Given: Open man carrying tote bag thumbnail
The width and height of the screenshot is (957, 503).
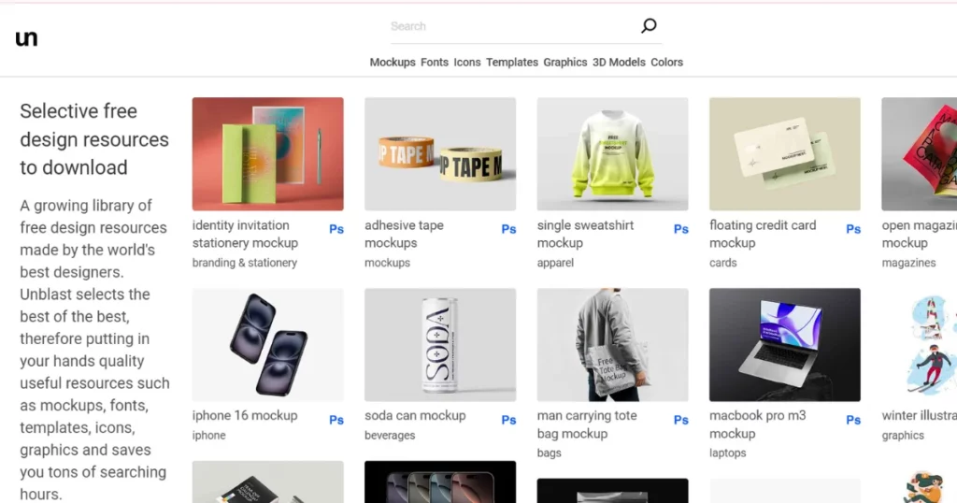Looking at the screenshot, I should [613, 345].
